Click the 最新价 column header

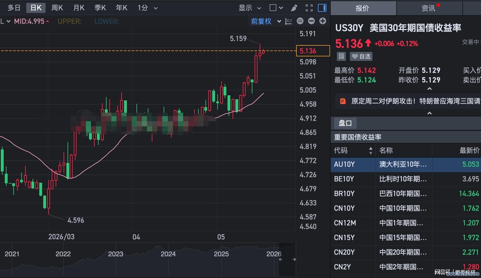click(x=469, y=151)
